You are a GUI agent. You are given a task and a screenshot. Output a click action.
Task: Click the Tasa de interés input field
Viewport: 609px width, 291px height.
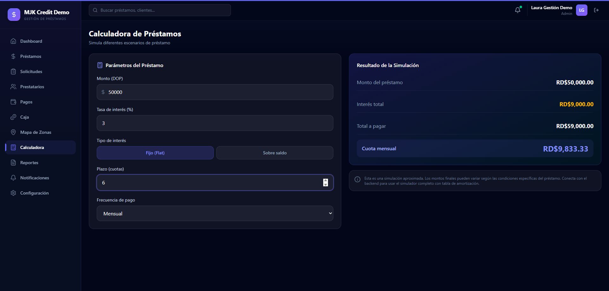pyautogui.click(x=215, y=123)
